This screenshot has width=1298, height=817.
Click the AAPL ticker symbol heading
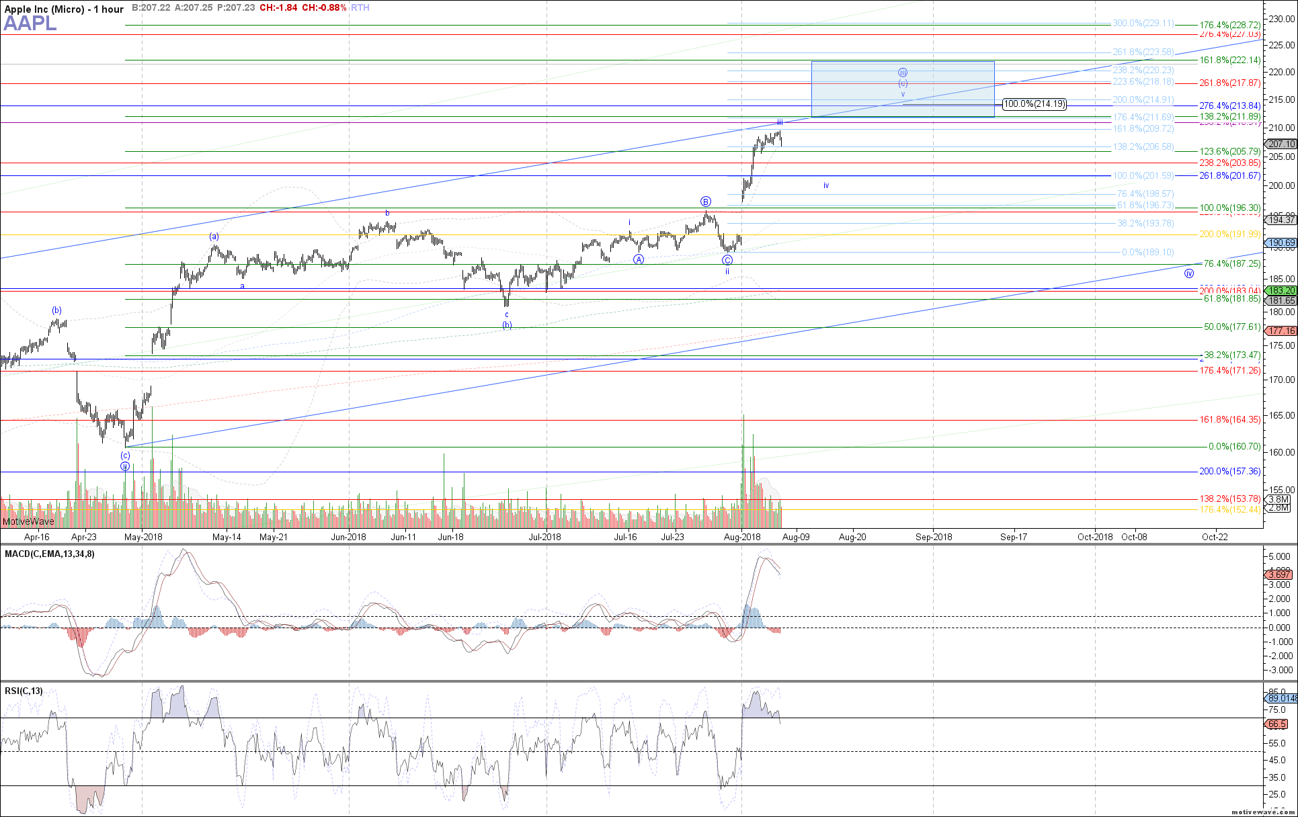[30, 24]
